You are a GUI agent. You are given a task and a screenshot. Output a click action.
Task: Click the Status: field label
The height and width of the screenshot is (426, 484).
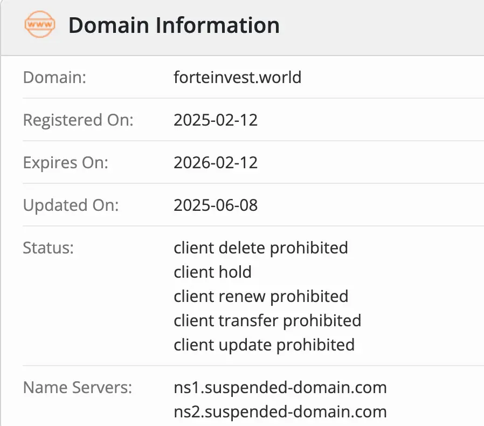[x=48, y=248]
